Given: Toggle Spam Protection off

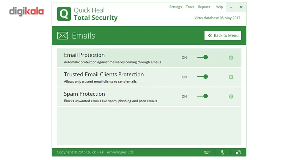Looking at the screenshot, I should [x=203, y=96].
